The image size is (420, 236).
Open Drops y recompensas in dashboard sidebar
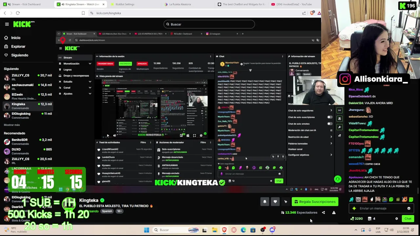click(x=75, y=76)
